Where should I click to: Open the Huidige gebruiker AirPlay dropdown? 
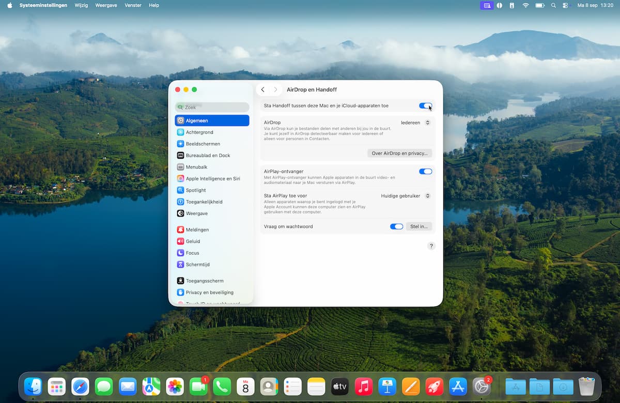406,196
